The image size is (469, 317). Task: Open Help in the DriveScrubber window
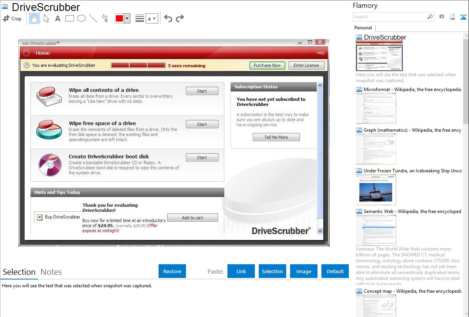pyautogui.click(x=320, y=53)
